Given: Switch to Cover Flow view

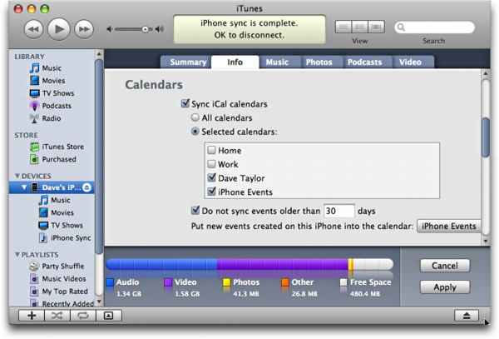Looking at the screenshot, I should pyautogui.click(x=376, y=27).
